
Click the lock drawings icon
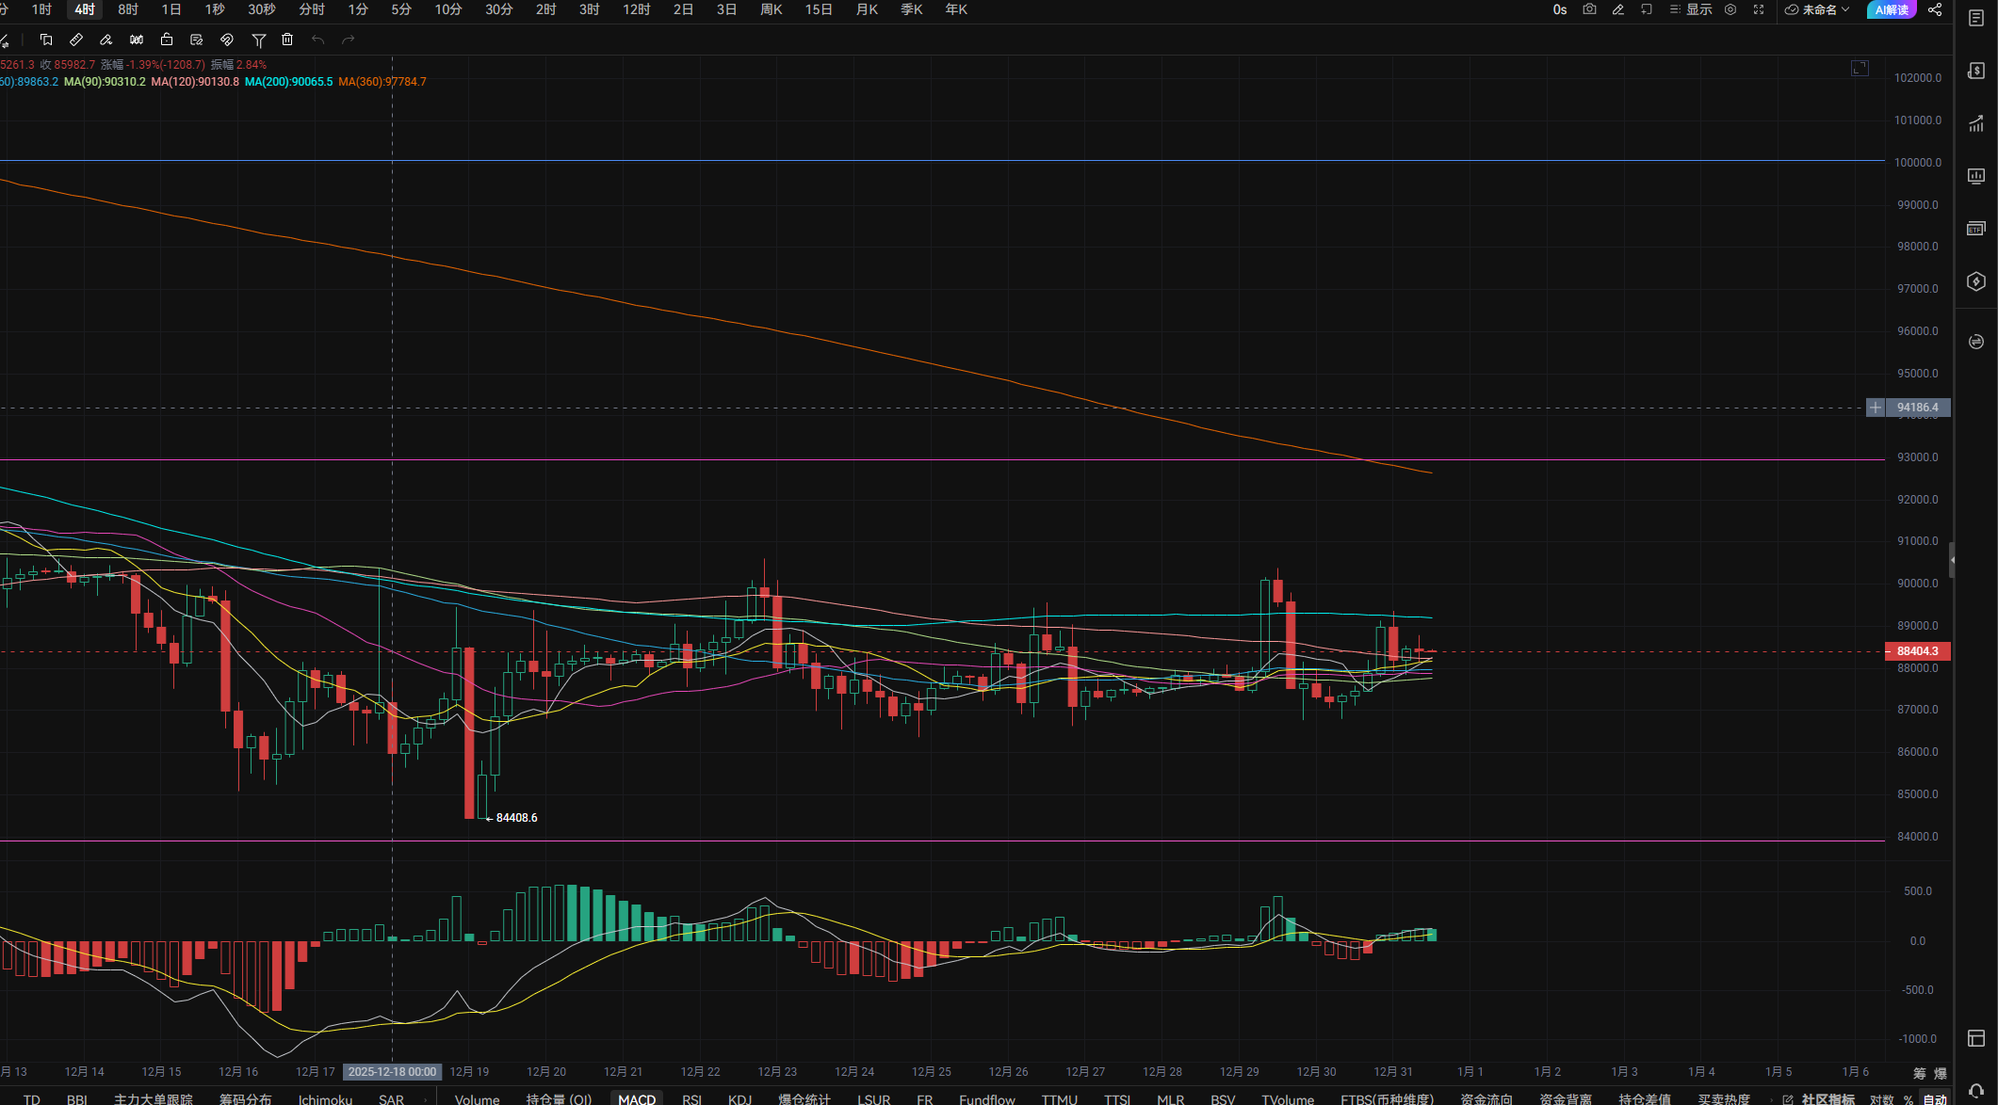pyautogui.click(x=167, y=40)
